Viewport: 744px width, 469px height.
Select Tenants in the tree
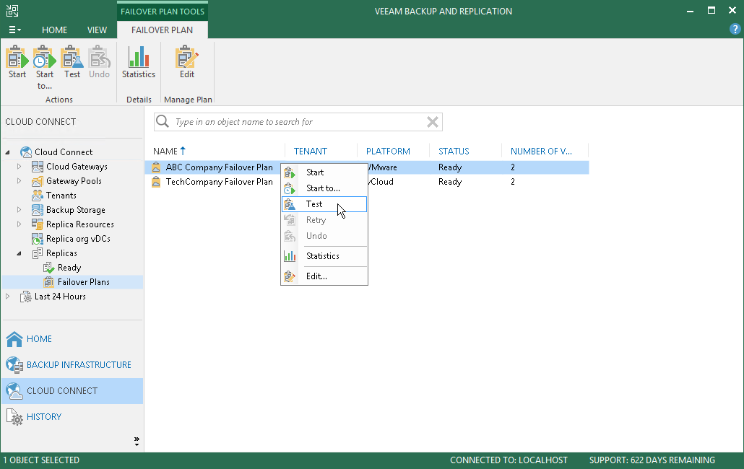tap(61, 196)
